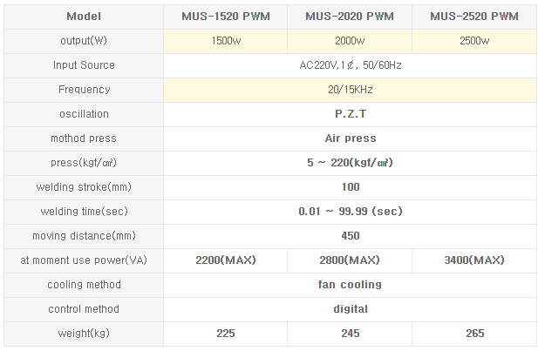The height and width of the screenshot is (351, 538).
Task: Select the MUS-2520 PWM column header
Action: pyautogui.click(x=474, y=17)
